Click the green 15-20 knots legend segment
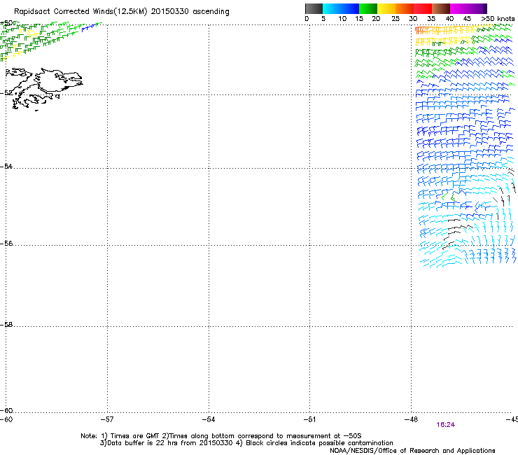The width and height of the screenshot is (518, 455). click(368, 8)
